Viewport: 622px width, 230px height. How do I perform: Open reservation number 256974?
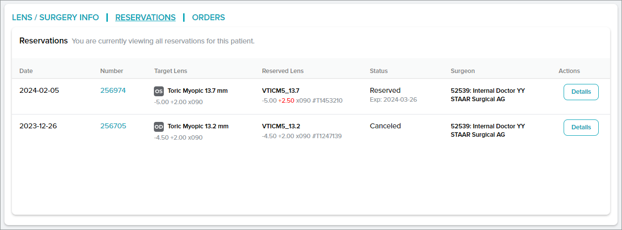pos(113,91)
